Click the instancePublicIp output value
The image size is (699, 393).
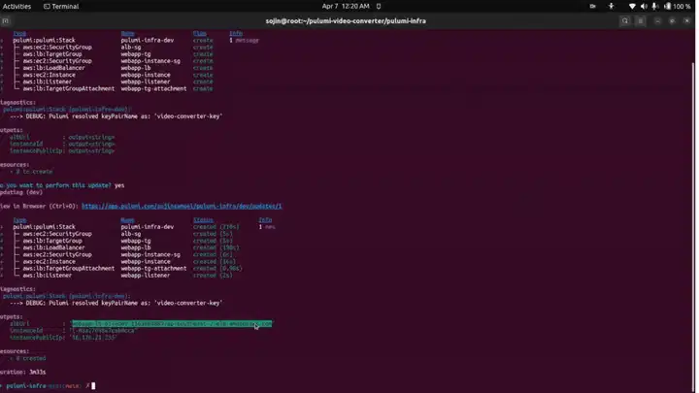pos(93,338)
